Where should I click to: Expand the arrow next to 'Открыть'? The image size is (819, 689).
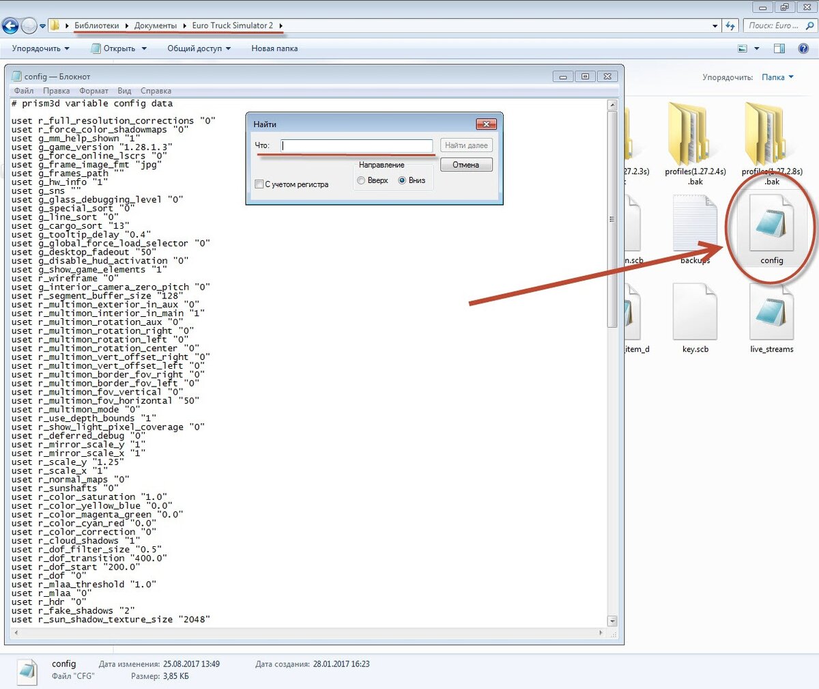[x=144, y=48]
